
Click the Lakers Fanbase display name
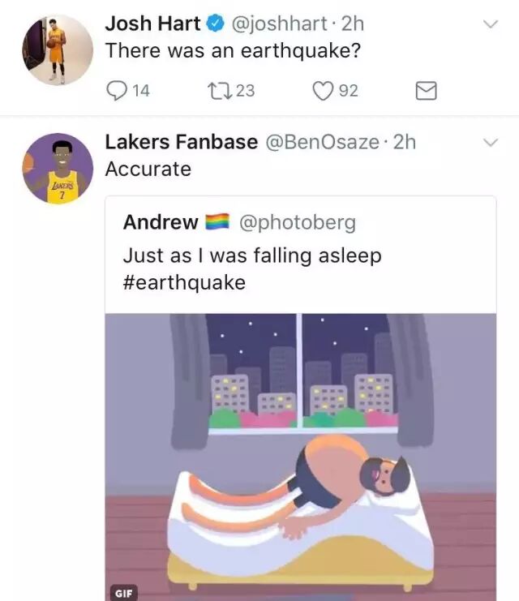pos(182,142)
